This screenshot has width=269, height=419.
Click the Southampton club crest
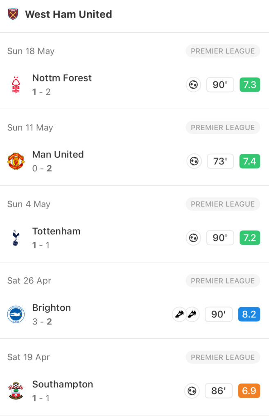16,391
